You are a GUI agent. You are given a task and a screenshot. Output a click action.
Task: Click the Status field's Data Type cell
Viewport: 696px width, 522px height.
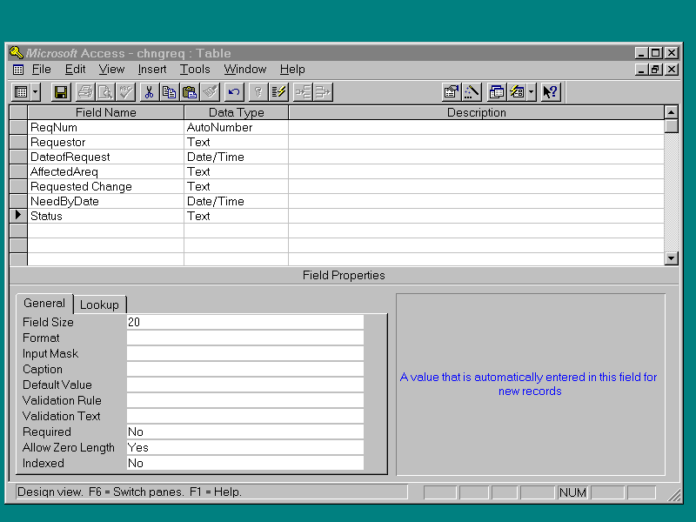[x=235, y=216]
